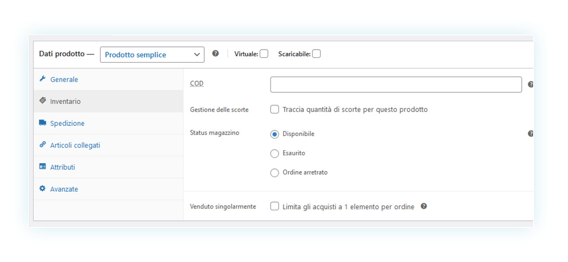
Task: Click the table icon beside Attributi
Action: [42, 166]
